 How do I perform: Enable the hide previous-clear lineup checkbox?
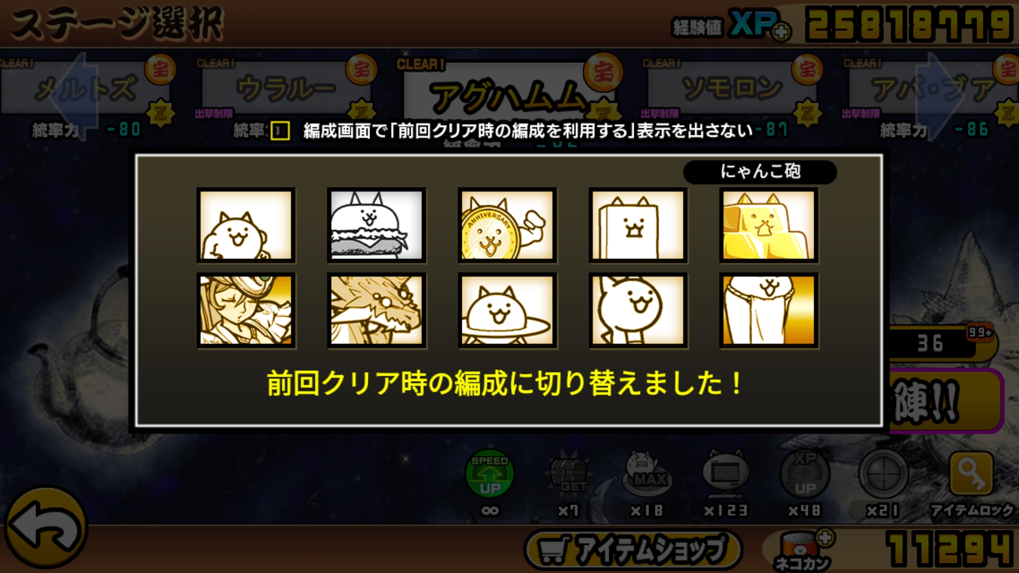coord(280,131)
